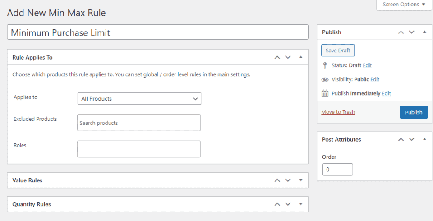Move Quantity Rules panel down

(x=288, y=204)
